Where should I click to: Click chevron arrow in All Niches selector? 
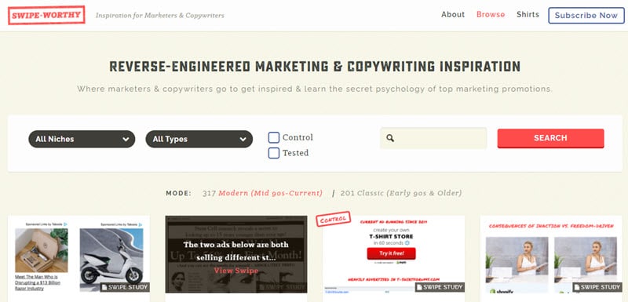pyautogui.click(x=126, y=139)
